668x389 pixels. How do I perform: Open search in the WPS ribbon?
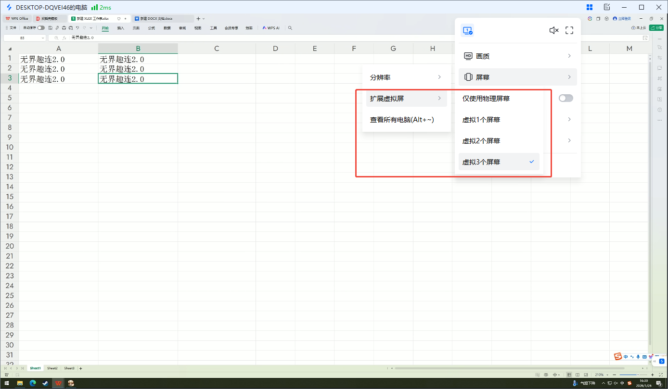coord(289,28)
